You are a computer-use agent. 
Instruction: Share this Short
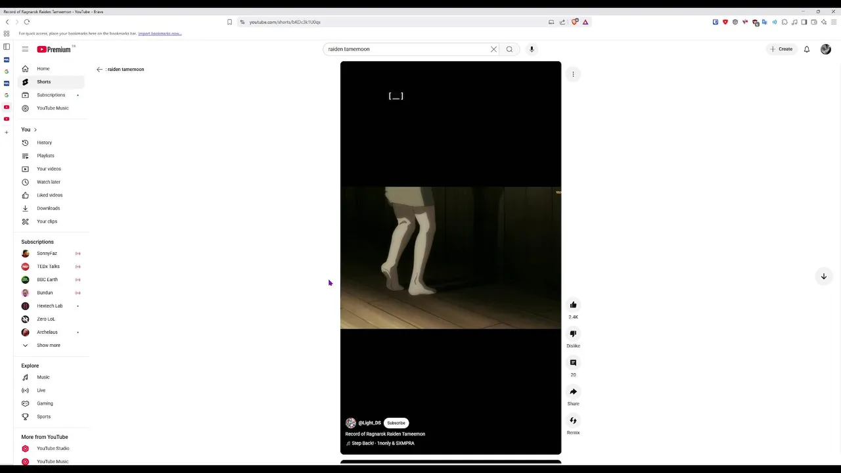(x=573, y=392)
